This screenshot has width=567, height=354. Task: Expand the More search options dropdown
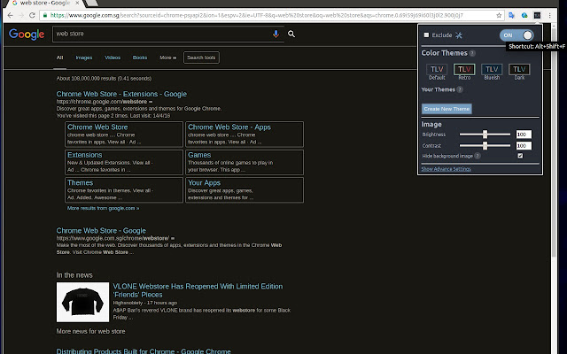pyautogui.click(x=167, y=58)
